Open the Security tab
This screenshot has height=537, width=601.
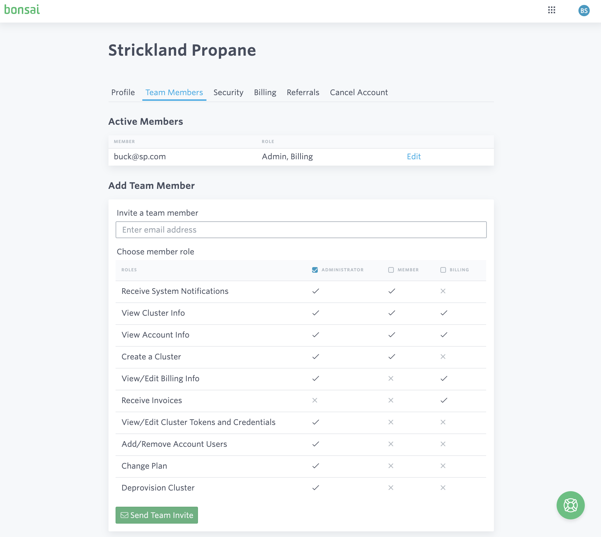(228, 92)
